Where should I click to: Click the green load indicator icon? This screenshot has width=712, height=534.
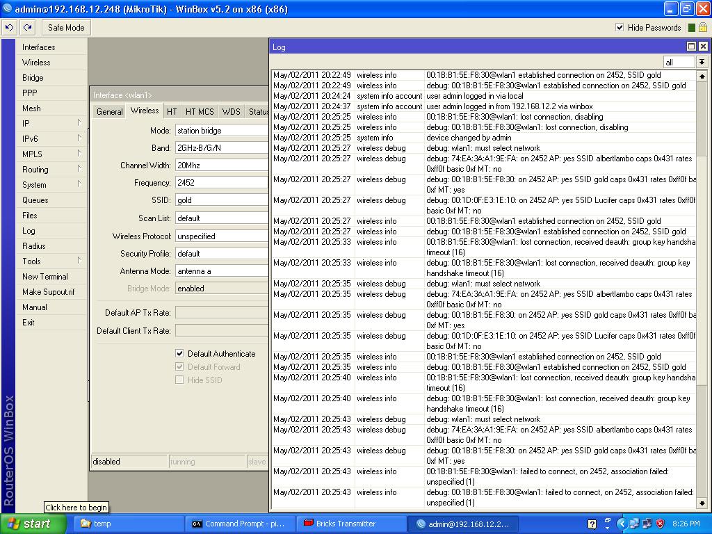[691, 28]
